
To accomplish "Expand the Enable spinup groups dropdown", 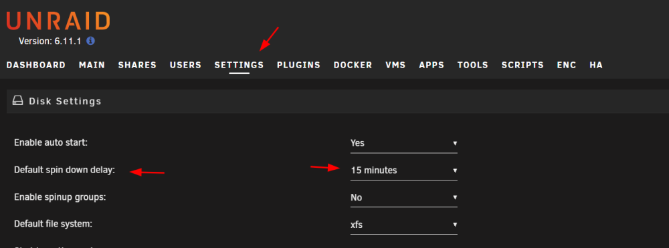I will 403,198.
